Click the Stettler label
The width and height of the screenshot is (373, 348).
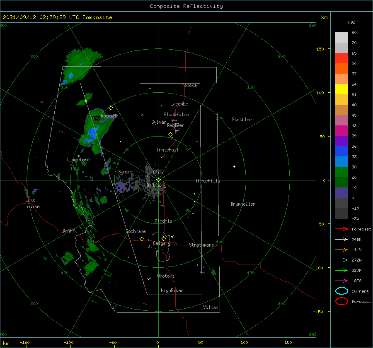242,120
